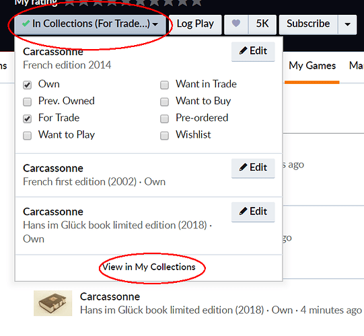Uncheck the Own checkbox
Image resolution: width=364 pixels, height=336 pixels.
(x=27, y=85)
